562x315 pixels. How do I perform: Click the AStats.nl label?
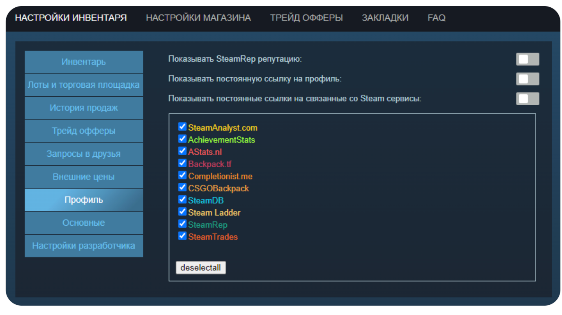[x=205, y=152]
